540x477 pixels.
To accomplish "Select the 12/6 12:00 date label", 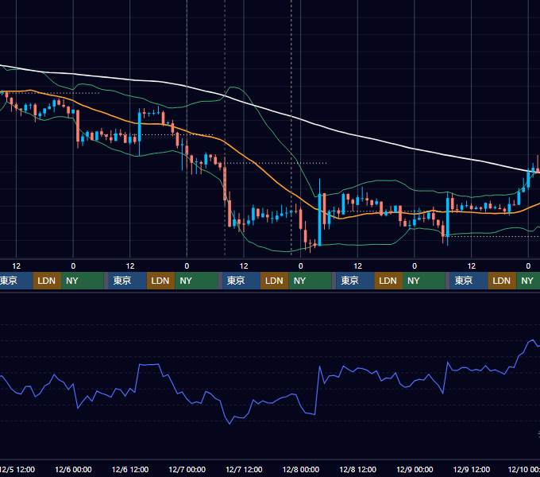I will [130, 469].
